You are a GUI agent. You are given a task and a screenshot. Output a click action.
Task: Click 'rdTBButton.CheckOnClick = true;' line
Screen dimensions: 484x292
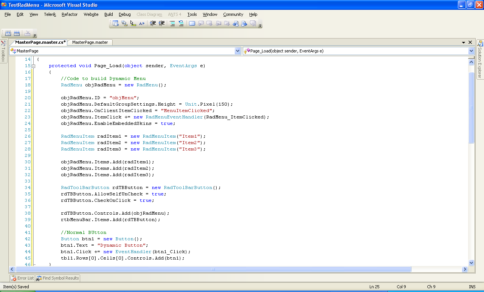coord(108,200)
